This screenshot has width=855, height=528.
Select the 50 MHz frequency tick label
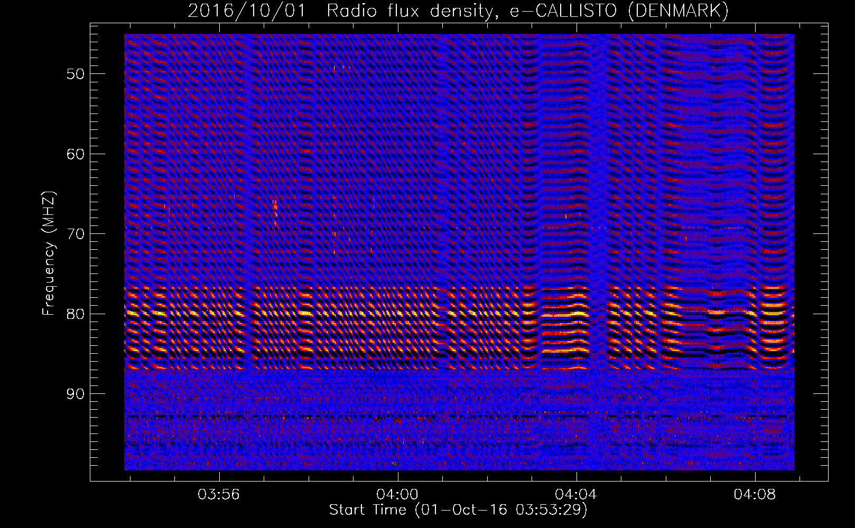(76, 73)
